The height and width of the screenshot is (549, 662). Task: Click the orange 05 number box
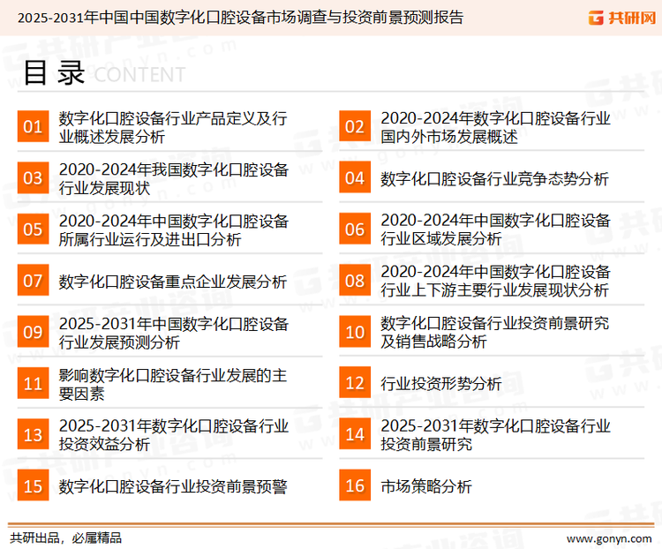click(33, 229)
